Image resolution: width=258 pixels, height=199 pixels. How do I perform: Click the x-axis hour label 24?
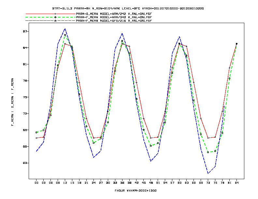pos(93,183)
